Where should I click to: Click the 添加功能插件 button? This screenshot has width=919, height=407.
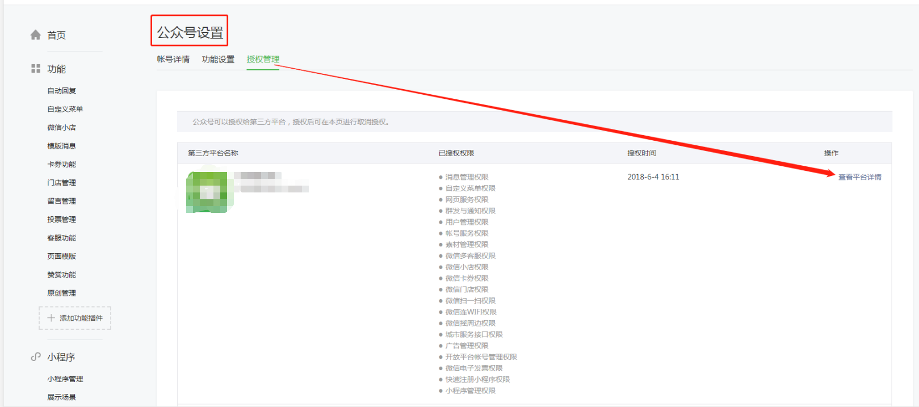tap(75, 318)
